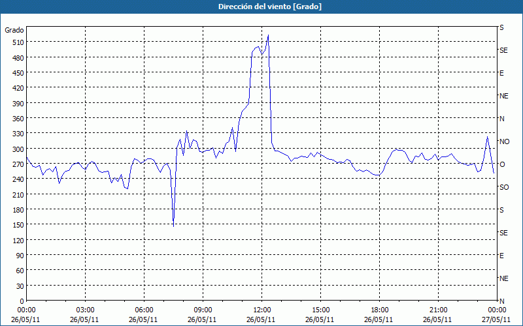This screenshot has width=523, height=326.
Task: Click the 30 degree axis label
Action: pos(20,286)
